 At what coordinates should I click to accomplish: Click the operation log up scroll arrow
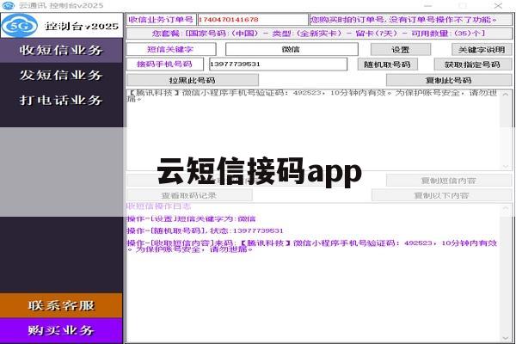tap(506, 208)
